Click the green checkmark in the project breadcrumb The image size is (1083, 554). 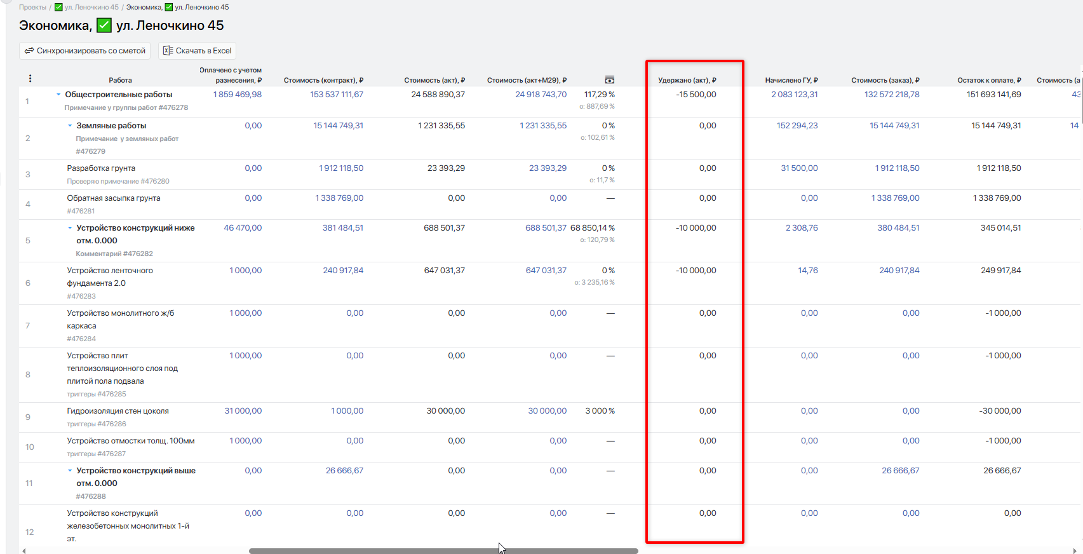pyautogui.click(x=59, y=8)
